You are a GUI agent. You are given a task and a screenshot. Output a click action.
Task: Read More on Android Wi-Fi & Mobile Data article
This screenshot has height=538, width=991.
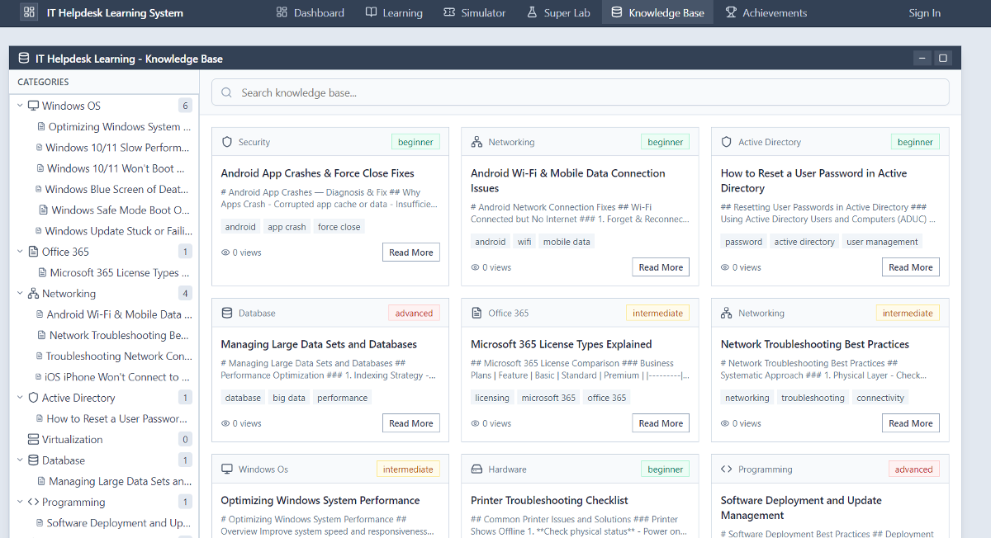(x=661, y=267)
